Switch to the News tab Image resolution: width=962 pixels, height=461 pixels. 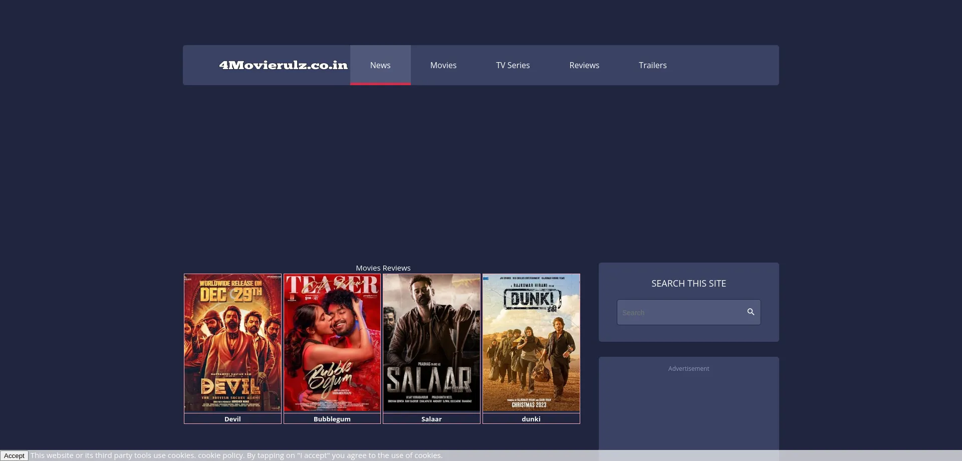click(380, 65)
